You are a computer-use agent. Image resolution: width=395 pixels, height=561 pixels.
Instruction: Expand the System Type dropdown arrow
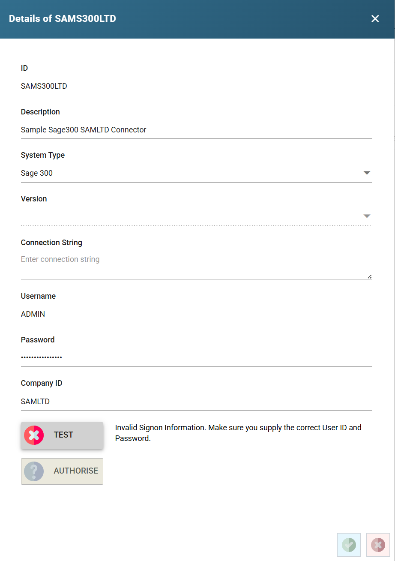(367, 173)
